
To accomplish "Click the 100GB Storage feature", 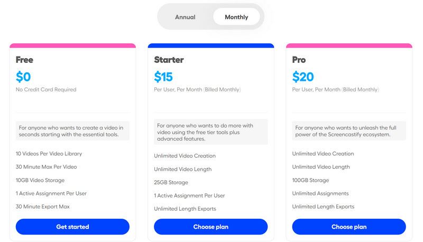I will (x=310, y=180).
